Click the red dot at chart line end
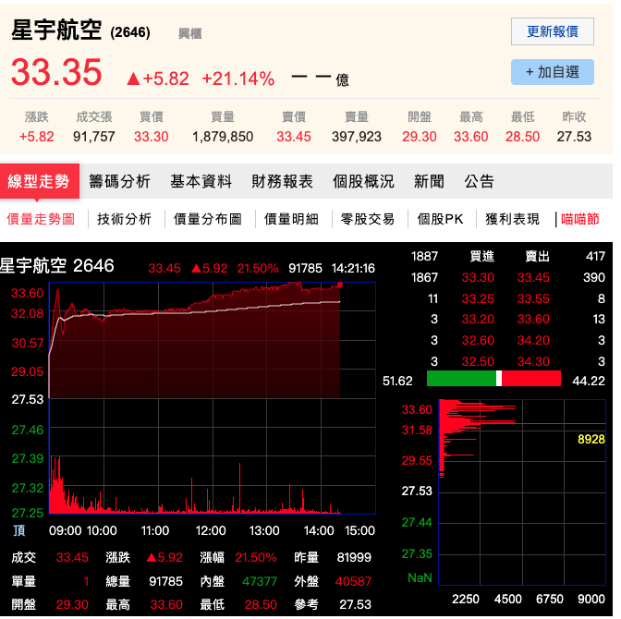The image size is (621, 619). [340, 285]
